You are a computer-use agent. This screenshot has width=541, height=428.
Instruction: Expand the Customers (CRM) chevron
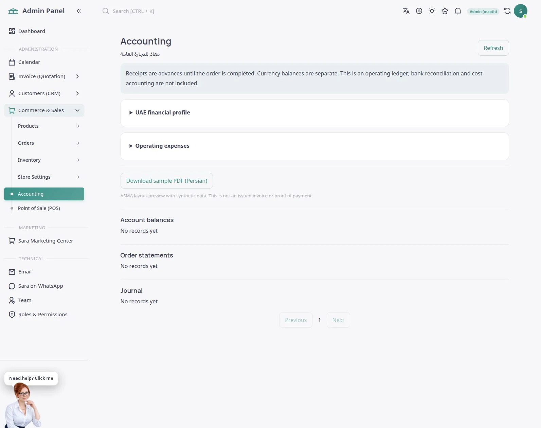pos(77,93)
